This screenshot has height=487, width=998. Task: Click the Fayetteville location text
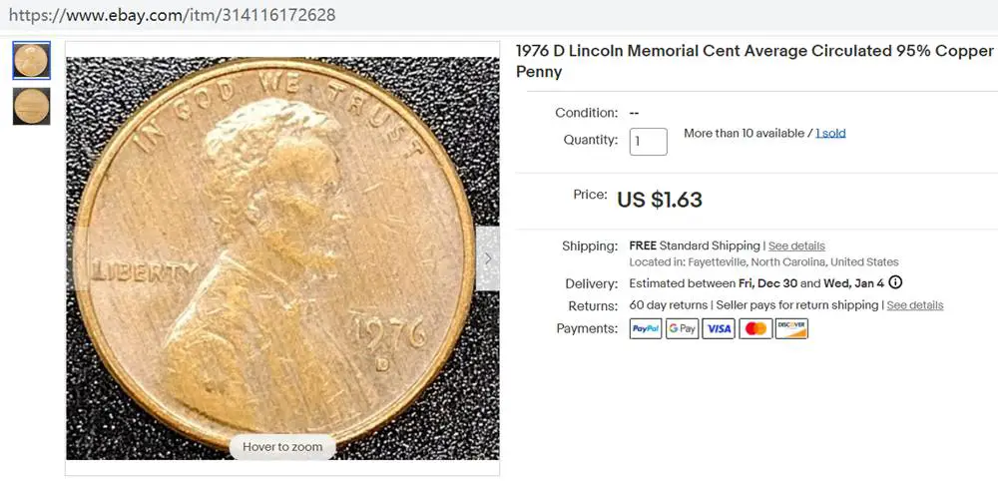(763, 262)
